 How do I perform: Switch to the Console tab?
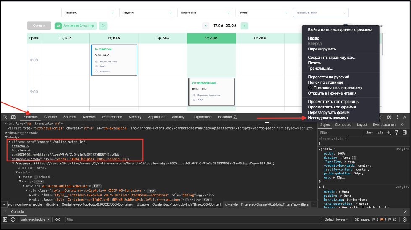click(50, 117)
